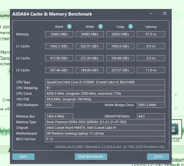Click the Read column info icon

click(x=69, y=26)
